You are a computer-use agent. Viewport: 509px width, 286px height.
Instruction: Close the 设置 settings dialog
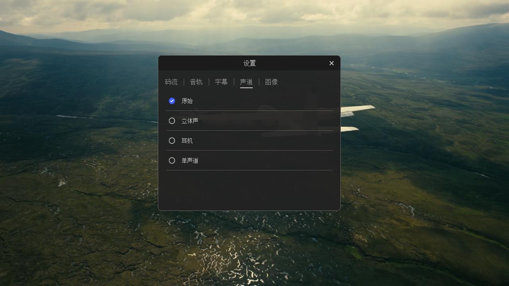tap(331, 63)
